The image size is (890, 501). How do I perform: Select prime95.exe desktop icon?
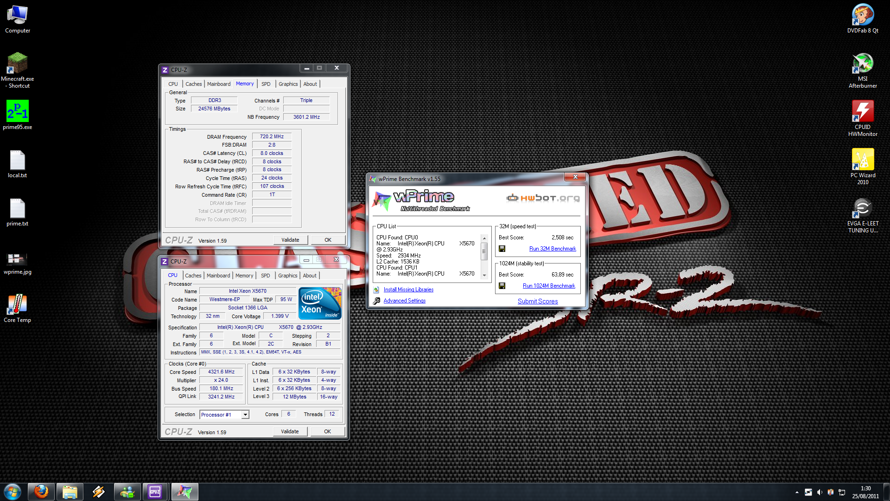(18, 115)
